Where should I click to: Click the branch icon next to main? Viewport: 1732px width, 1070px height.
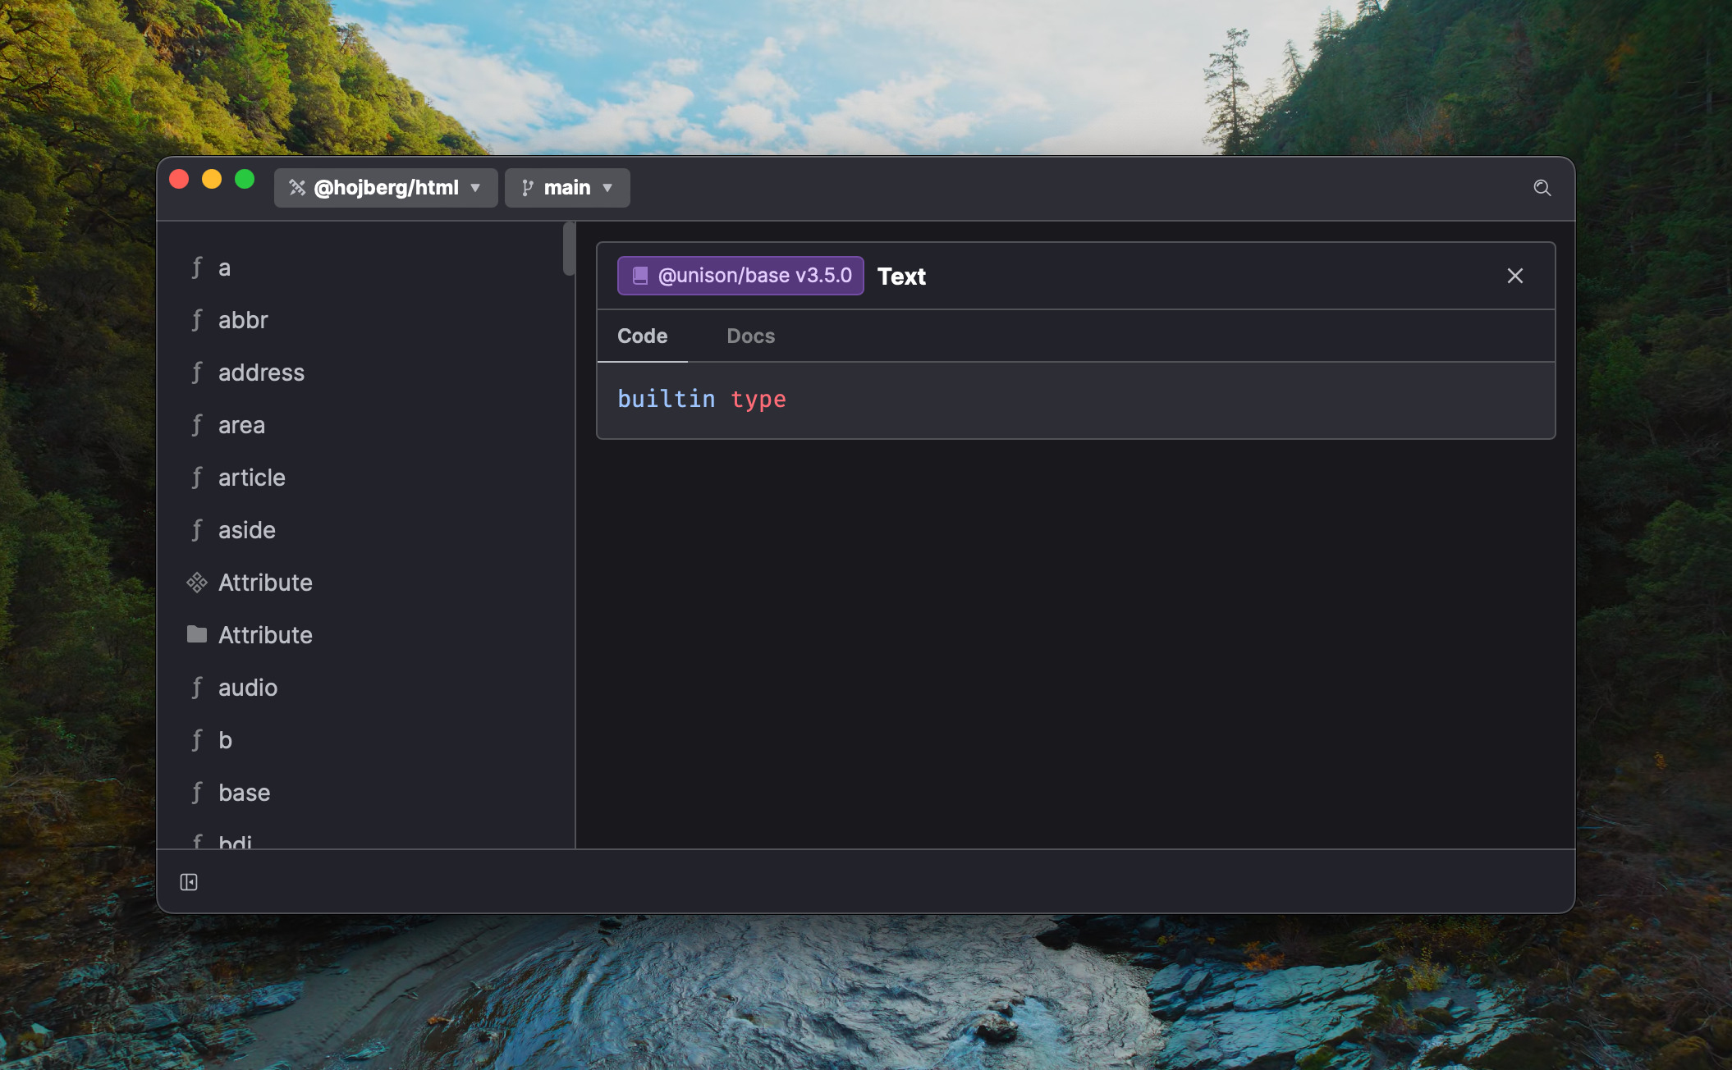tap(527, 188)
